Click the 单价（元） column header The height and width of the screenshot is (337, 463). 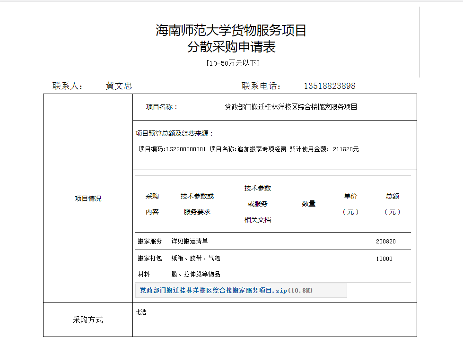350,204
